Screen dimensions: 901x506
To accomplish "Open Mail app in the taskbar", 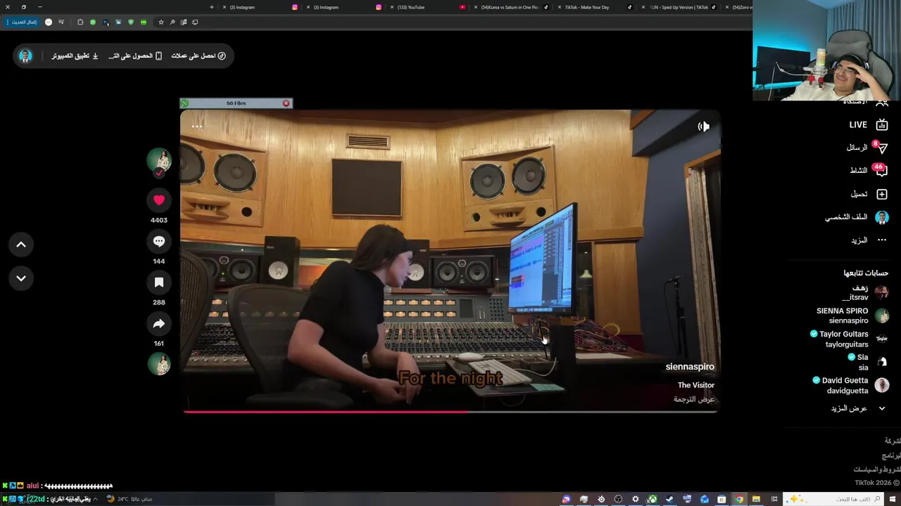I will (x=705, y=499).
